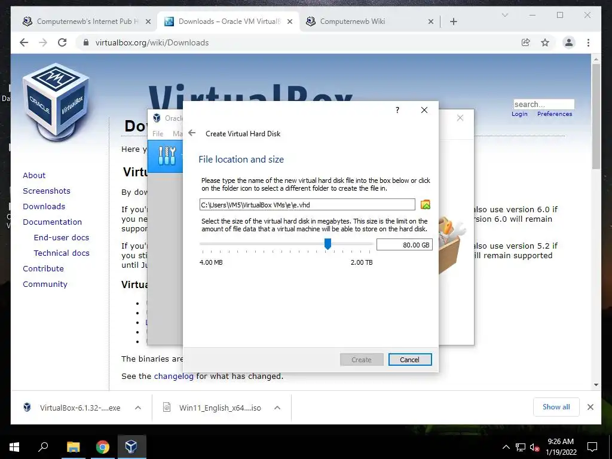Click the Chrome address bar URL
The height and width of the screenshot is (459, 612).
[x=152, y=42]
